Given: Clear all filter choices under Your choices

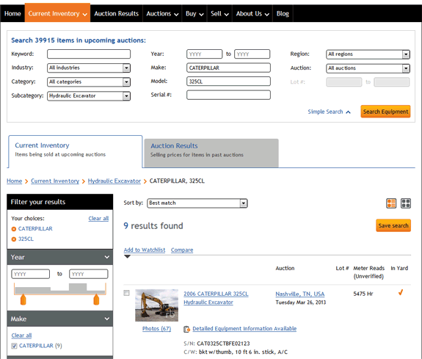Looking at the screenshot, I should click(98, 219).
